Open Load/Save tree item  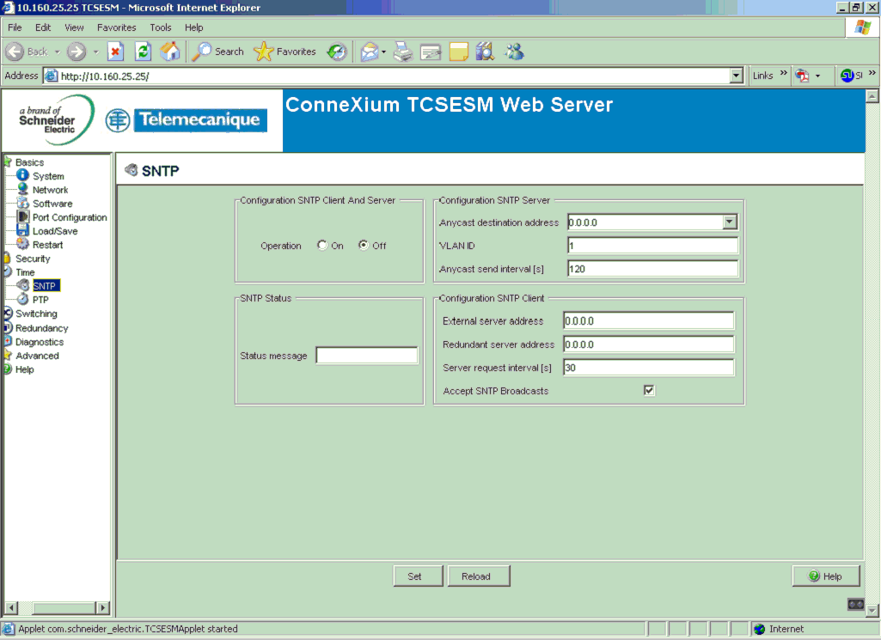pos(54,231)
